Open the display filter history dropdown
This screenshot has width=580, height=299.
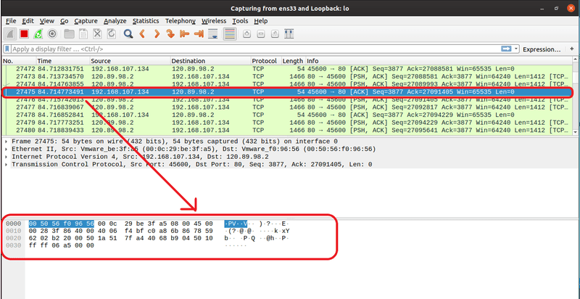tap(515, 49)
